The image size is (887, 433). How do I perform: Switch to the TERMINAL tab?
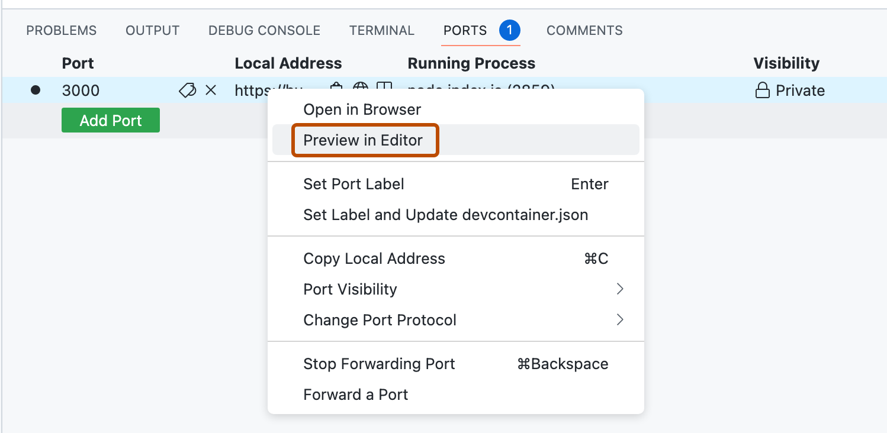pyautogui.click(x=381, y=30)
